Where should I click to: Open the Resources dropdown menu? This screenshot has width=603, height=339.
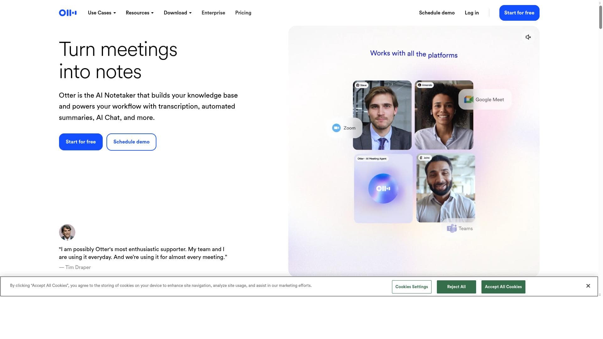pyautogui.click(x=139, y=13)
